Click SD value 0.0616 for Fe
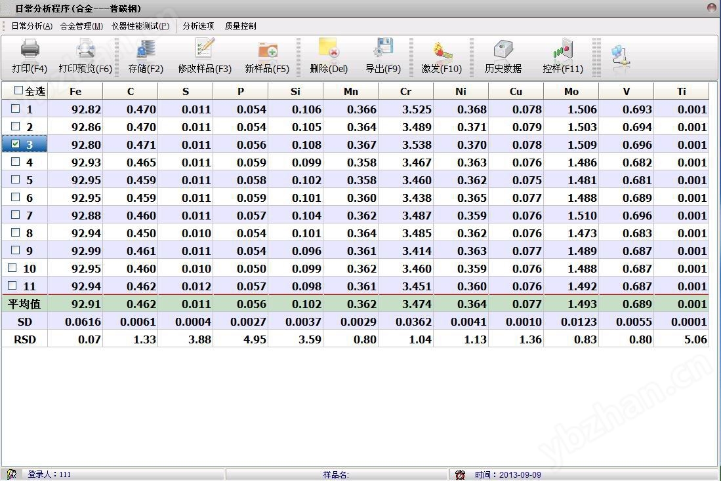The height and width of the screenshot is (481, 721). click(x=83, y=322)
